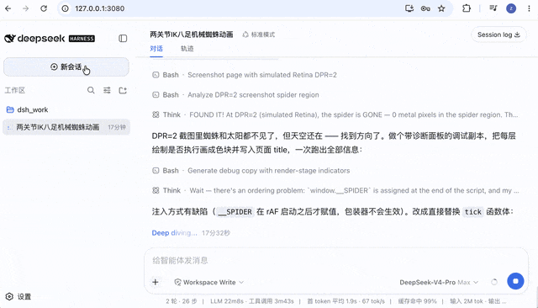
Task: Switch to the 对话 tab
Action: pyautogui.click(x=156, y=49)
